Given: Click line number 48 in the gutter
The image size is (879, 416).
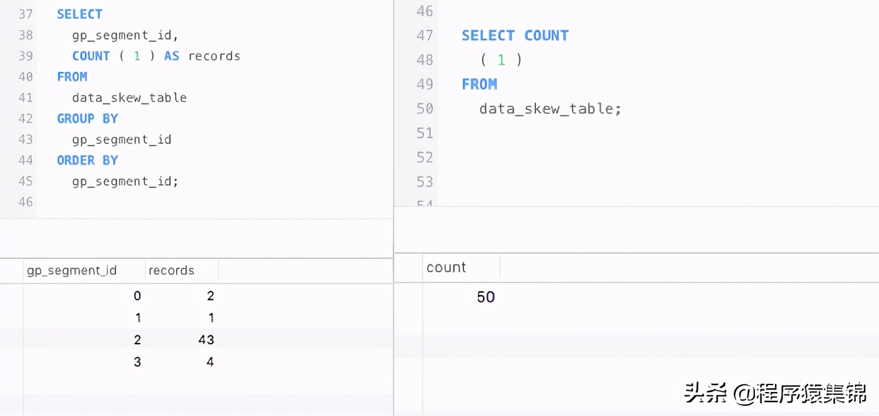Looking at the screenshot, I should tap(425, 60).
